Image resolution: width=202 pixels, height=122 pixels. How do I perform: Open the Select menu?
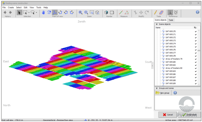pos(19,8)
